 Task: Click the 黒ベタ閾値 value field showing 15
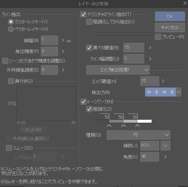click(x=134, y=48)
